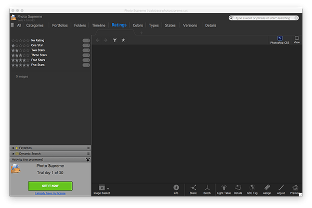
Task: Switch to the Categories tab
Action: click(x=35, y=25)
